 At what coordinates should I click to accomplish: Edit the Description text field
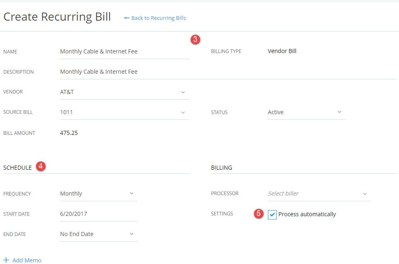click(228, 72)
